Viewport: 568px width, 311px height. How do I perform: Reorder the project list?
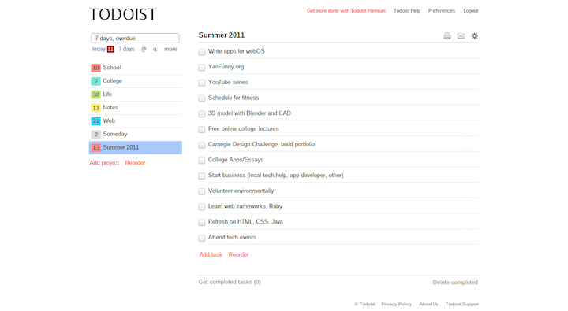135,163
